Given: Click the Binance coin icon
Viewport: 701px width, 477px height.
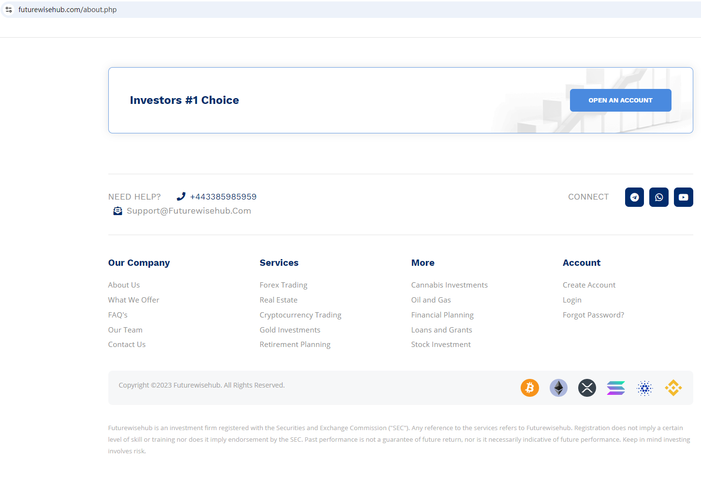Looking at the screenshot, I should pos(673,388).
